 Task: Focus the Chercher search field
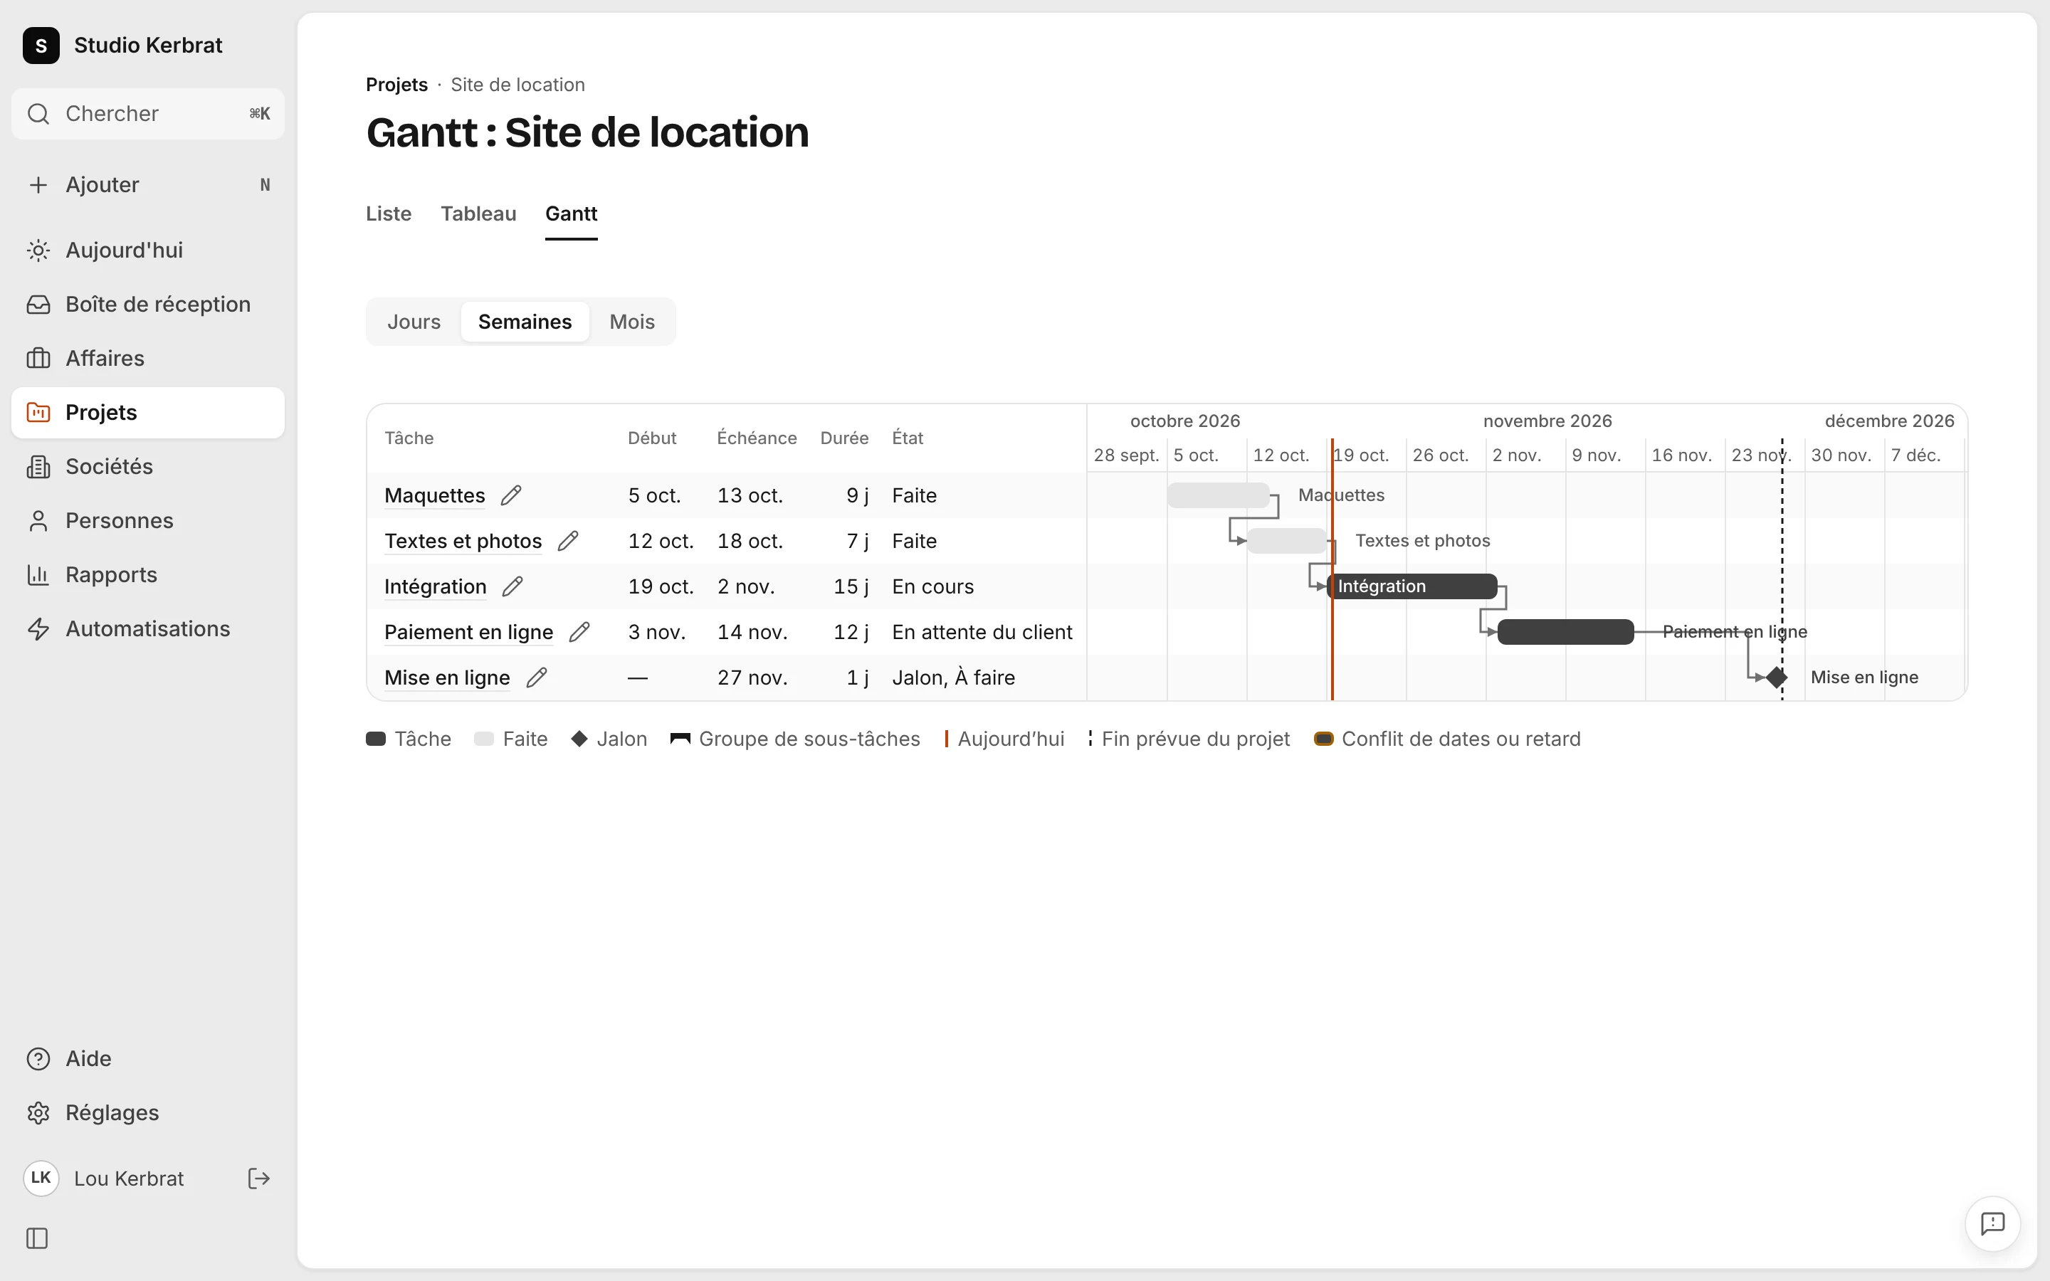tap(147, 114)
